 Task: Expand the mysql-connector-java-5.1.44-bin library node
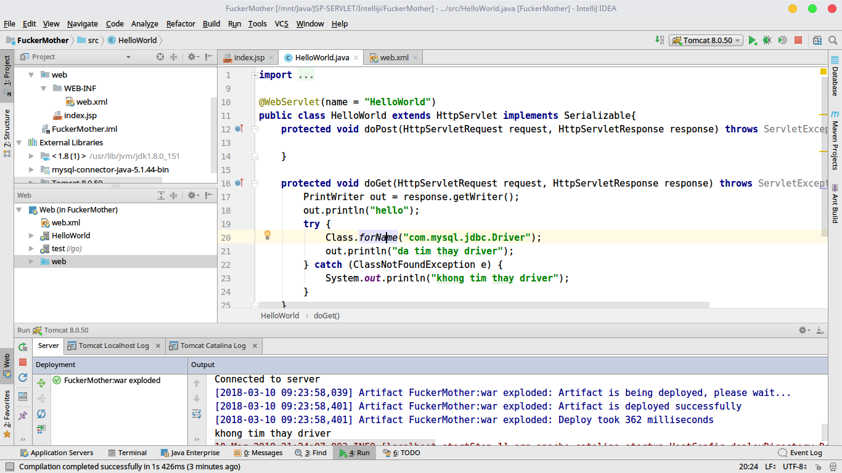tap(31, 169)
